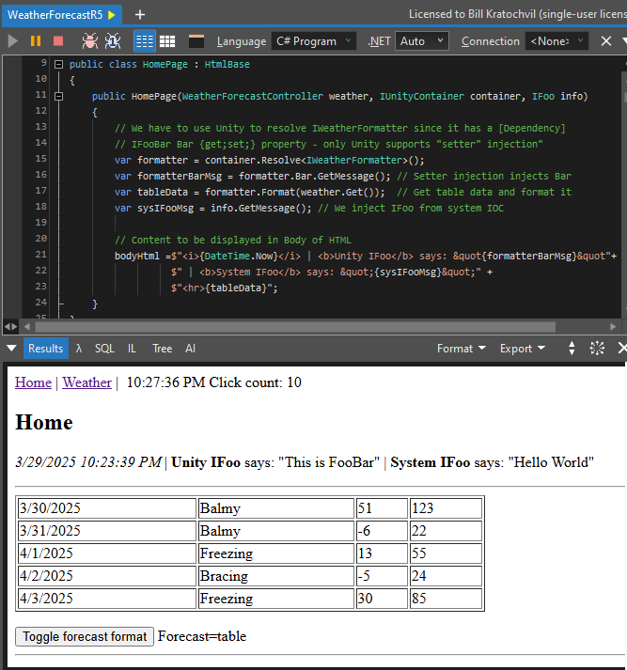Image resolution: width=627 pixels, height=670 pixels.
Task: Click the crossed-out bug debugger icon
Action: [113, 41]
